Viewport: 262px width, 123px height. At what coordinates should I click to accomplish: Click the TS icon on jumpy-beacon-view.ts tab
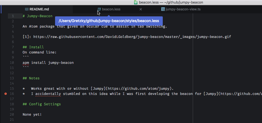tap(163, 9)
